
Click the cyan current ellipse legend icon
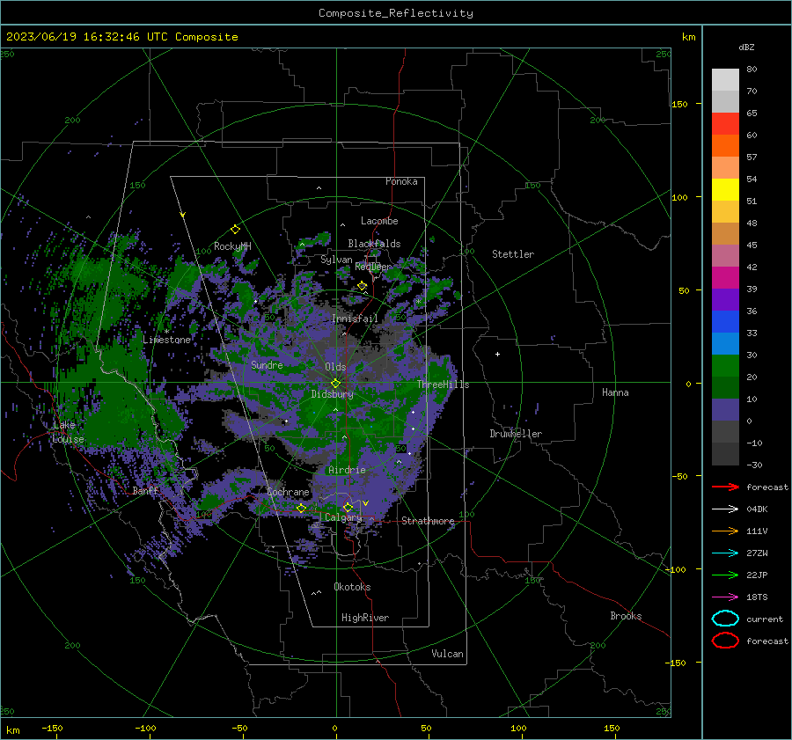pyautogui.click(x=725, y=619)
